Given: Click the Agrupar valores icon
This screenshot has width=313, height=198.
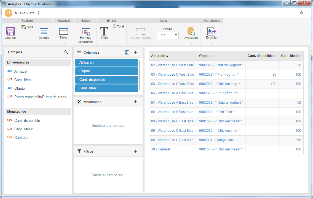Looking at the screenshot, I should point(140,31).
